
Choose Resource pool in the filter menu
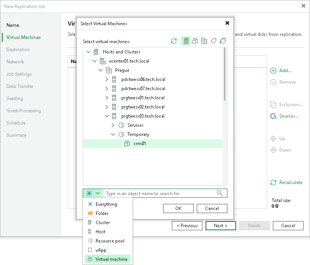coord(108,241)
